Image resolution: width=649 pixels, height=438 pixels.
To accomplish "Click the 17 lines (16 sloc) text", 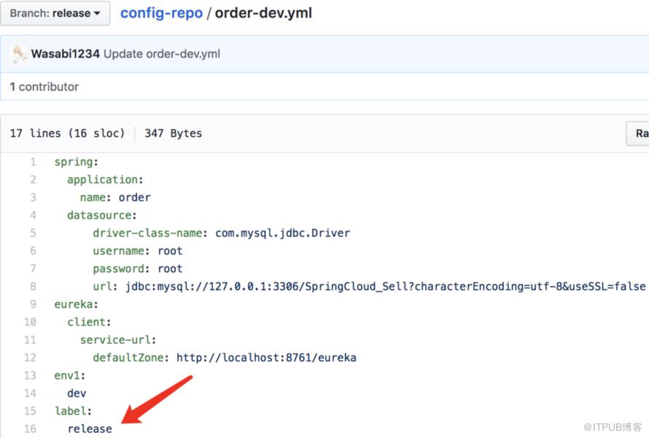I will tap(67, 133).
